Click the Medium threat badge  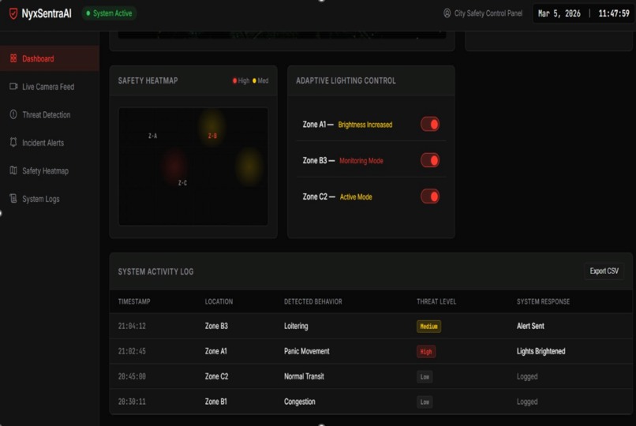[x=428, y=327]
